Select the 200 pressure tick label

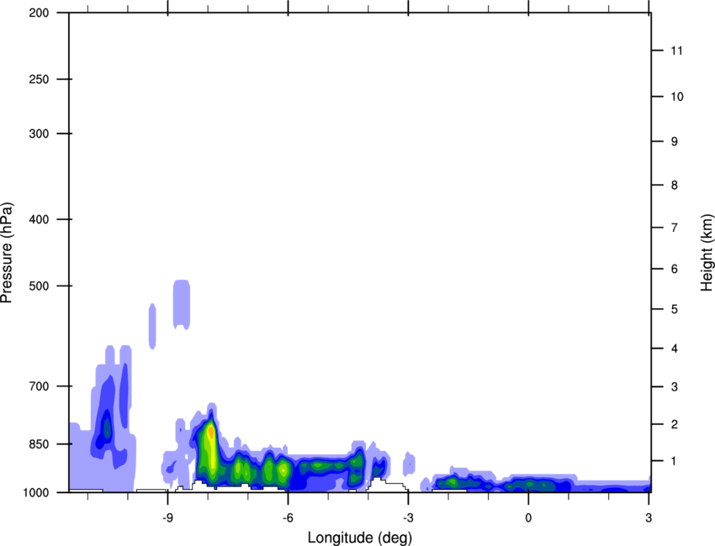click(x=40, y=13)
